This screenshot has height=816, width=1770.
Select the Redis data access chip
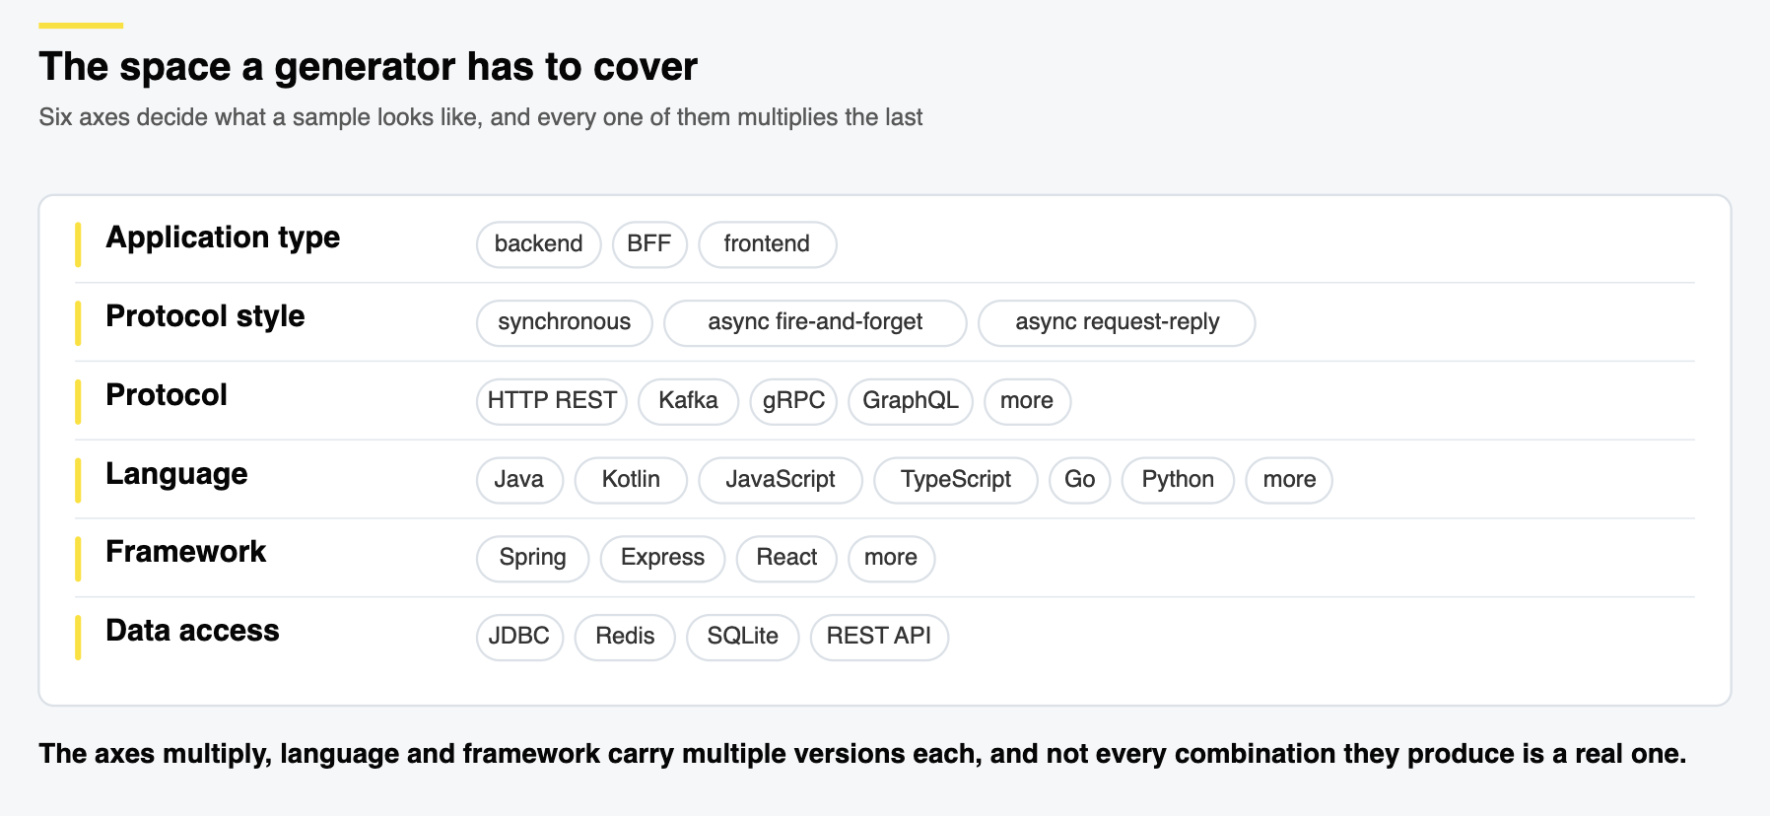625,638
